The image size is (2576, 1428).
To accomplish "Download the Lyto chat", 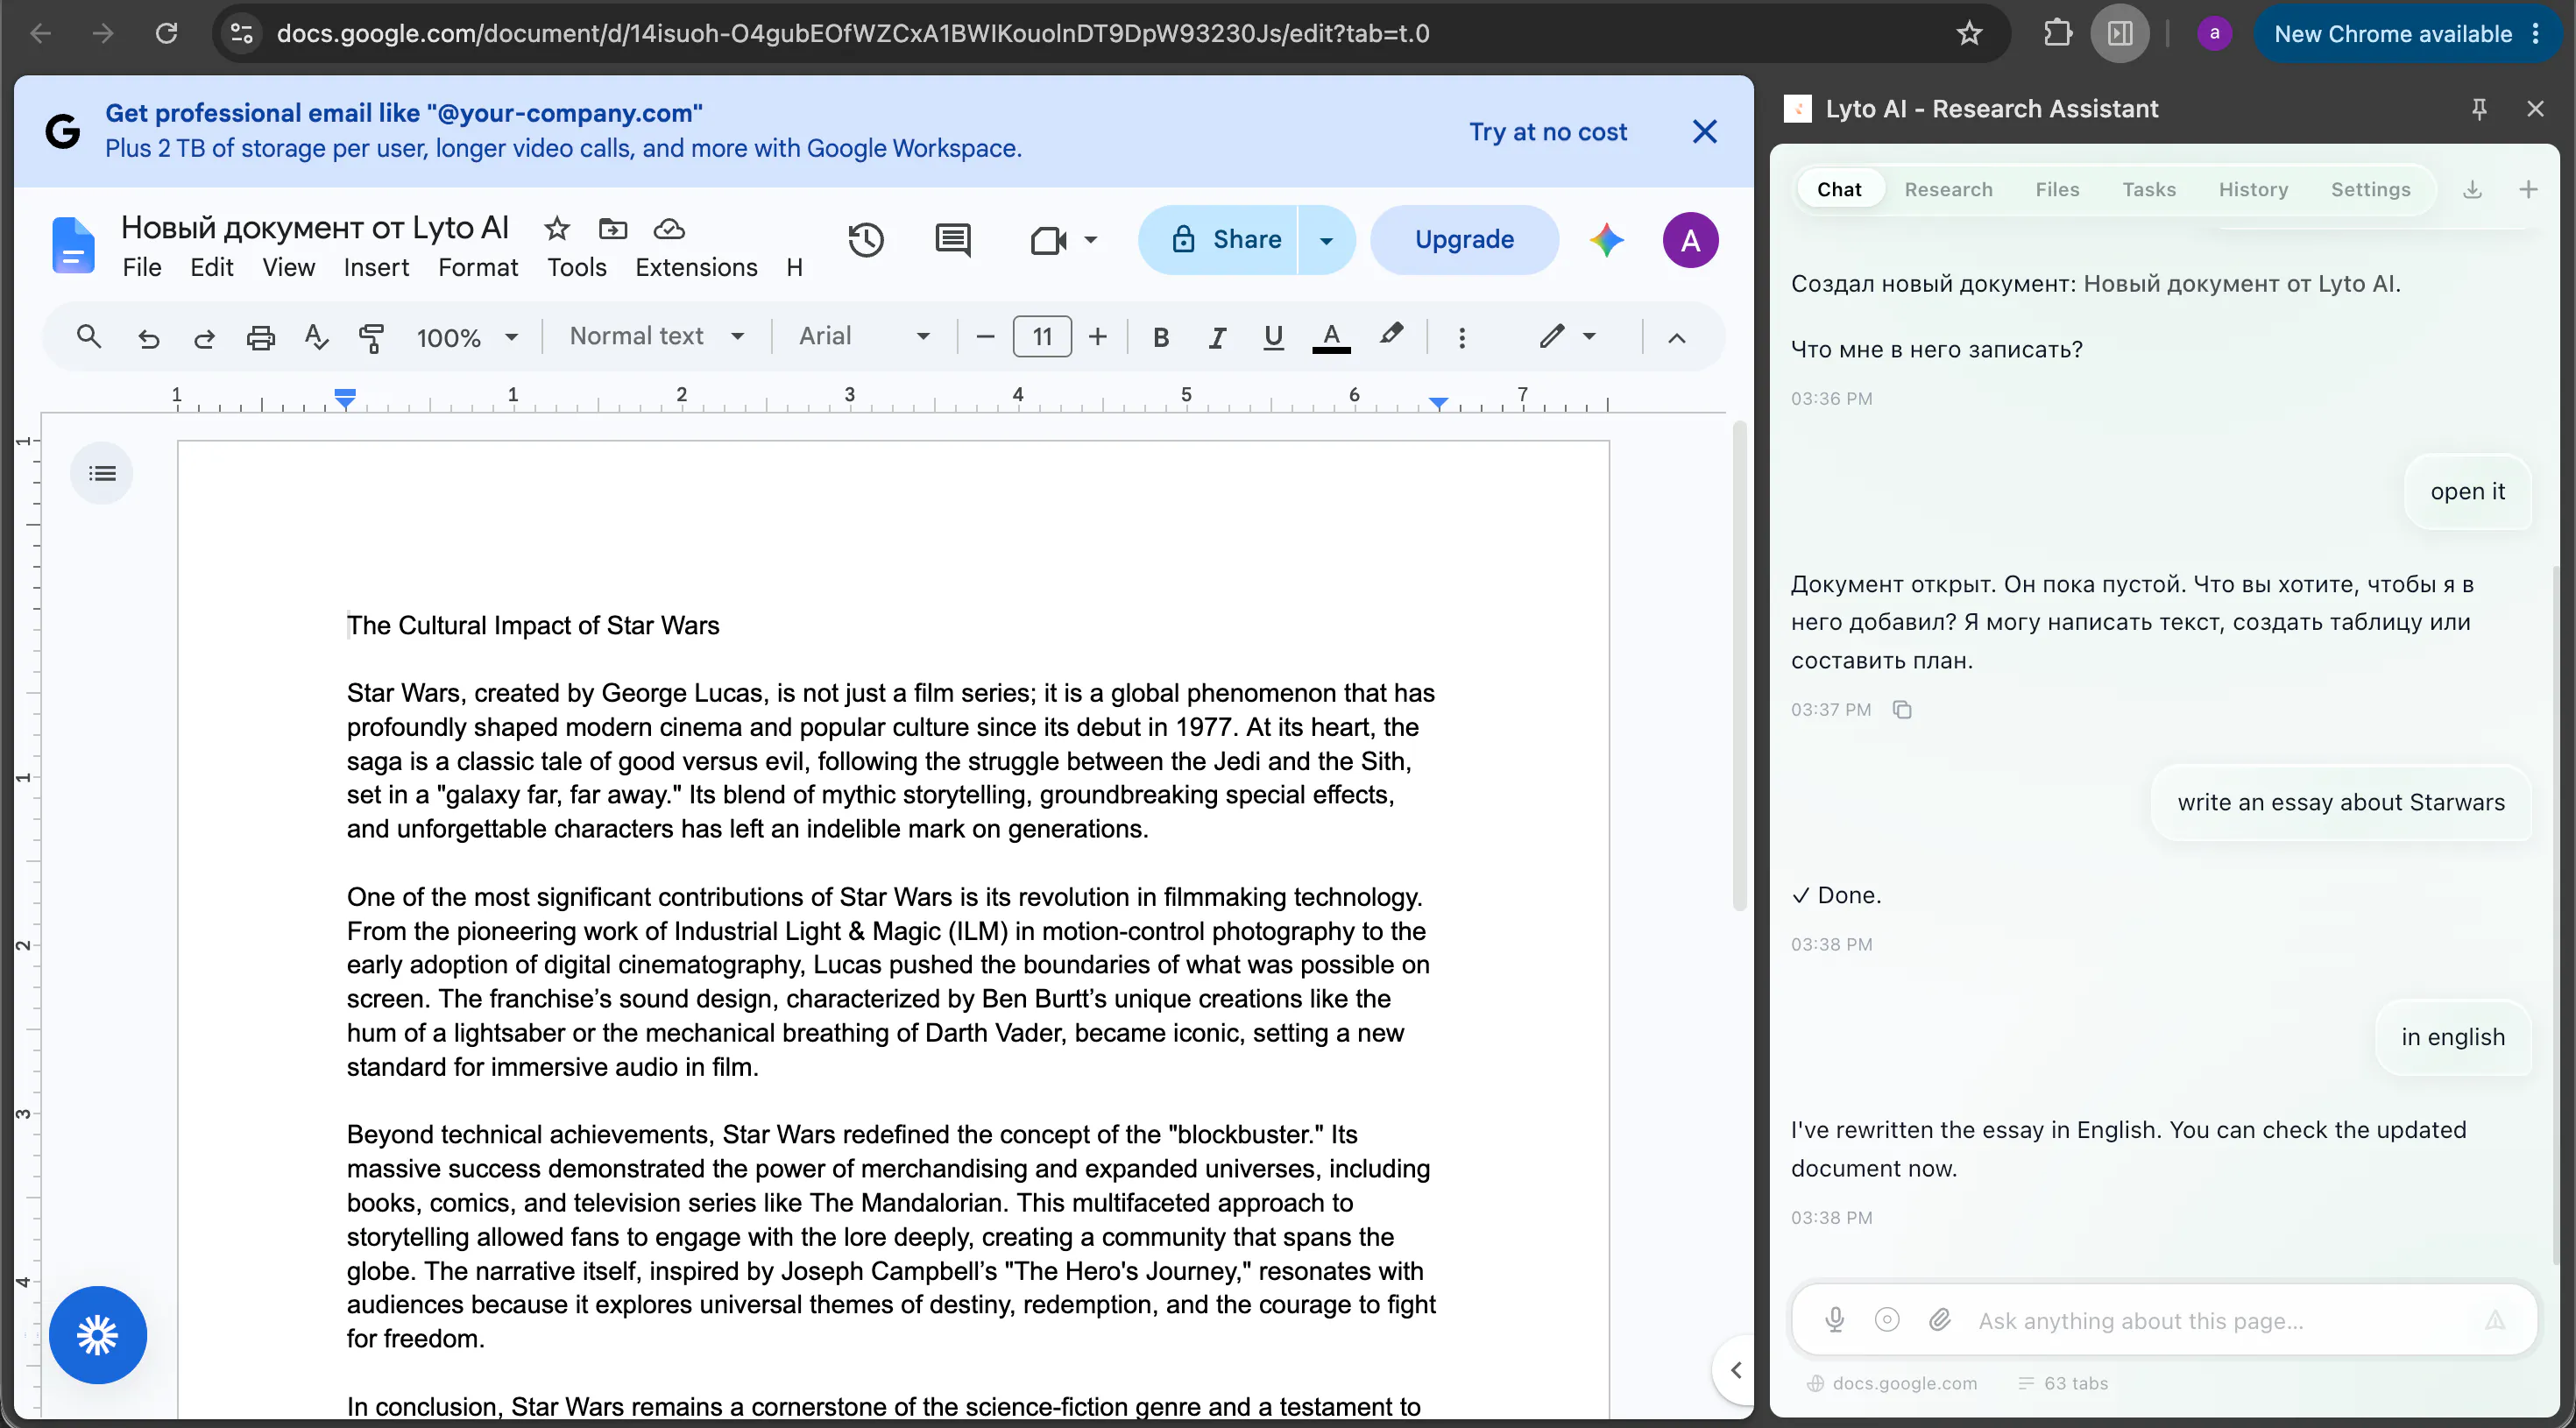I will [2472, 189].
